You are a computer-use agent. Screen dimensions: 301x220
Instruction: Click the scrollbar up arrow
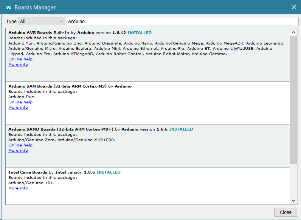294,32
